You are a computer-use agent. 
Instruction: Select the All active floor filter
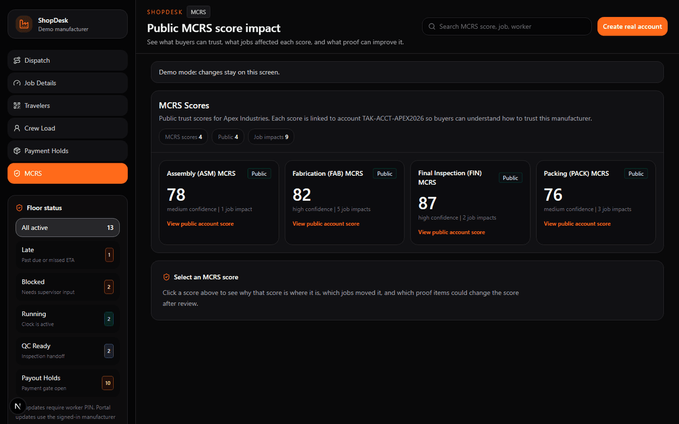[67, 228]
